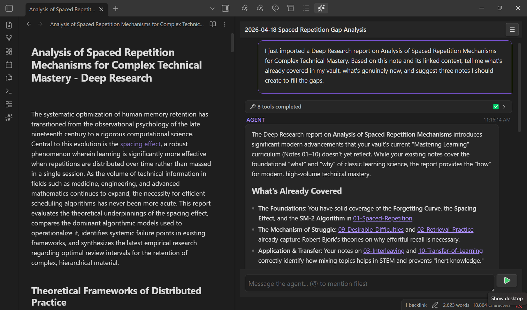Viewport: 527px width, 310px height.
Task: Open the agent chat hamburger menu
Action: [x=512, y=30]
